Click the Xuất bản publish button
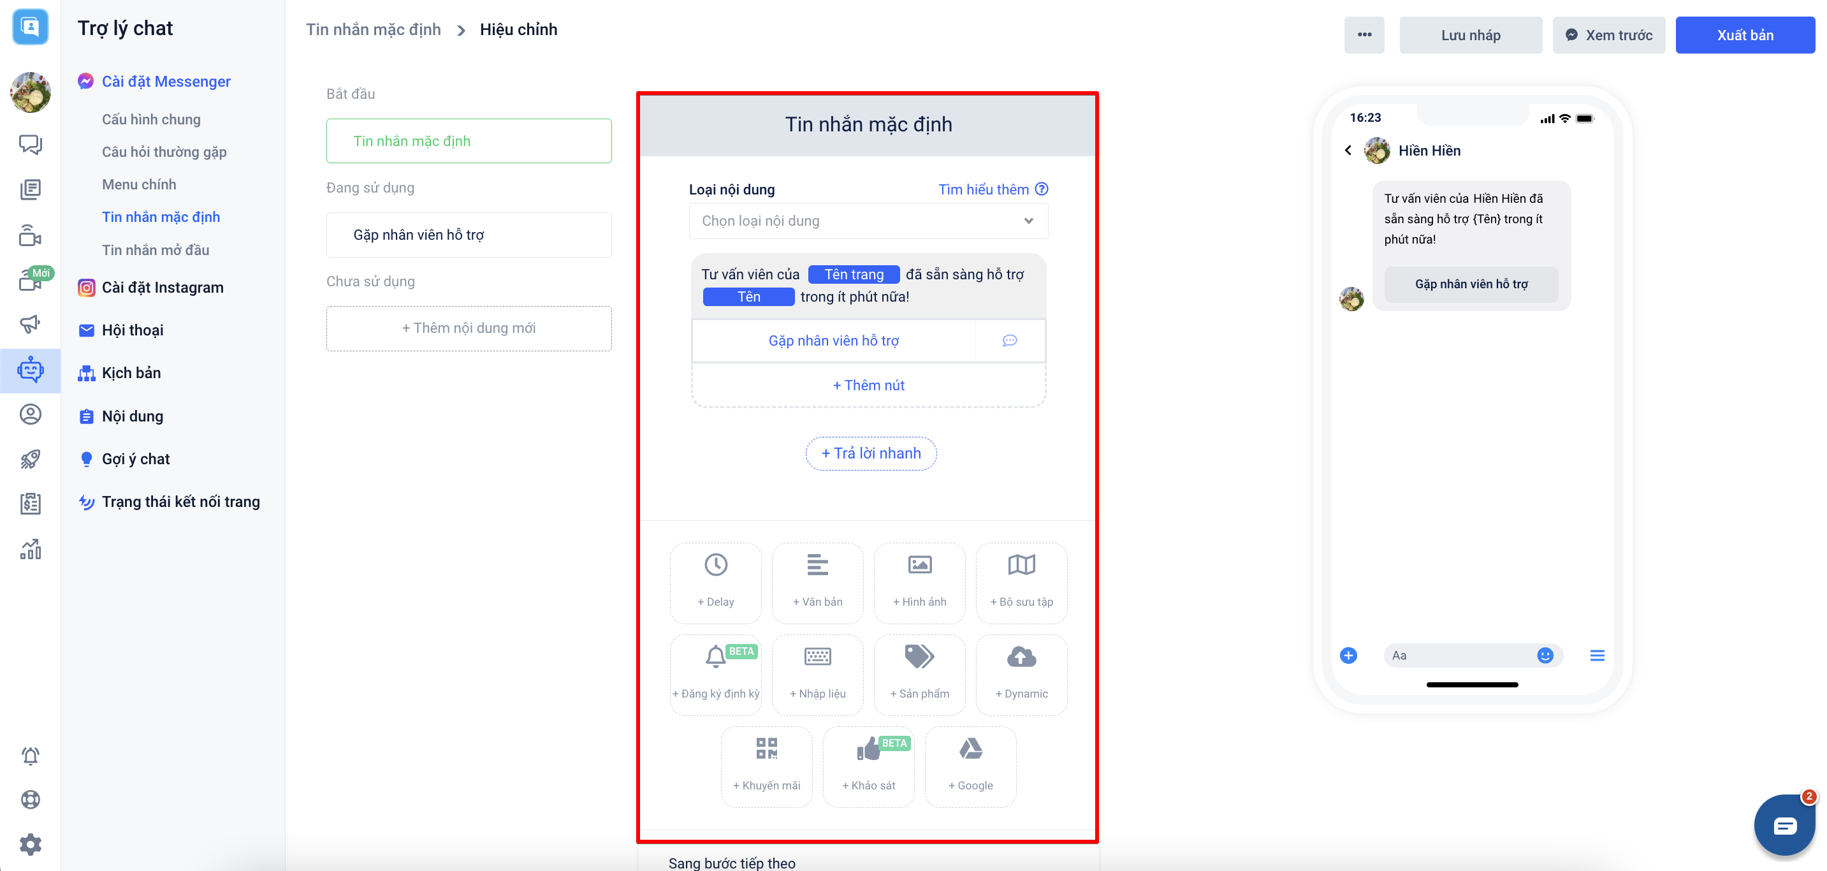This screenshot has height=871, width=1827. pos(1744,35)
